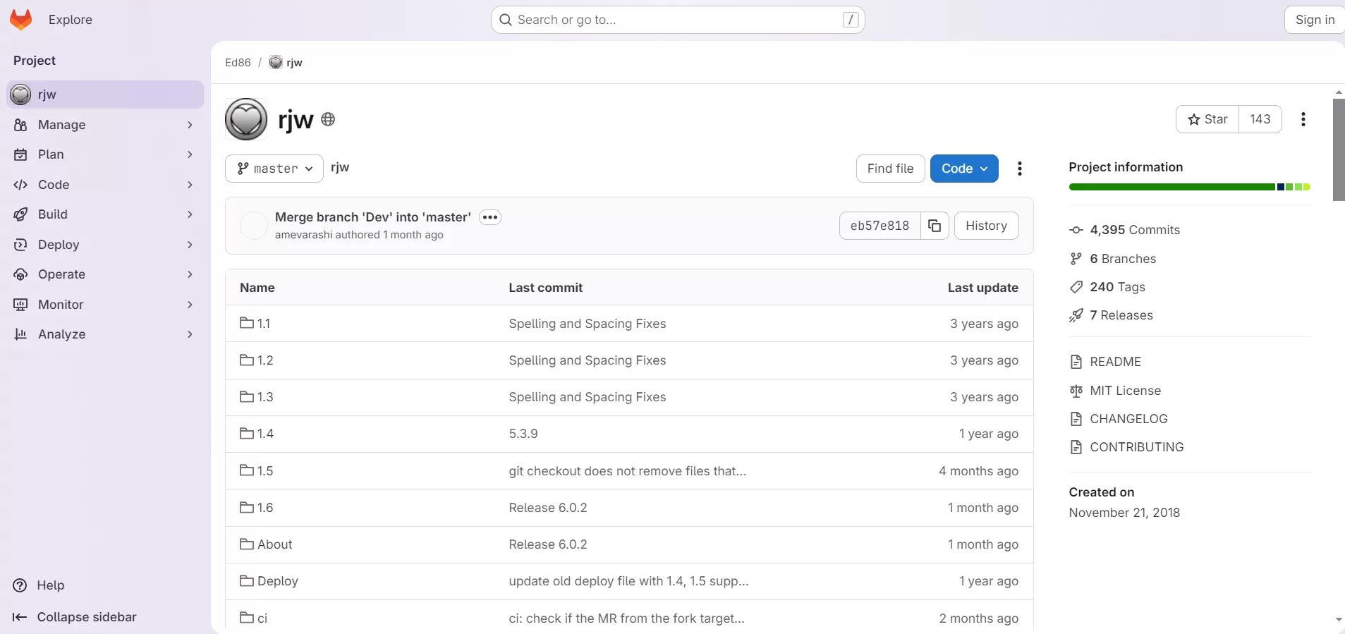
Task: Click the GitLab fox logo
Action: click(21, 20)
